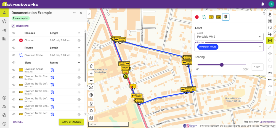Click the bearing value field showing 180°
This screenshot has width=276, height=128.
258,67
